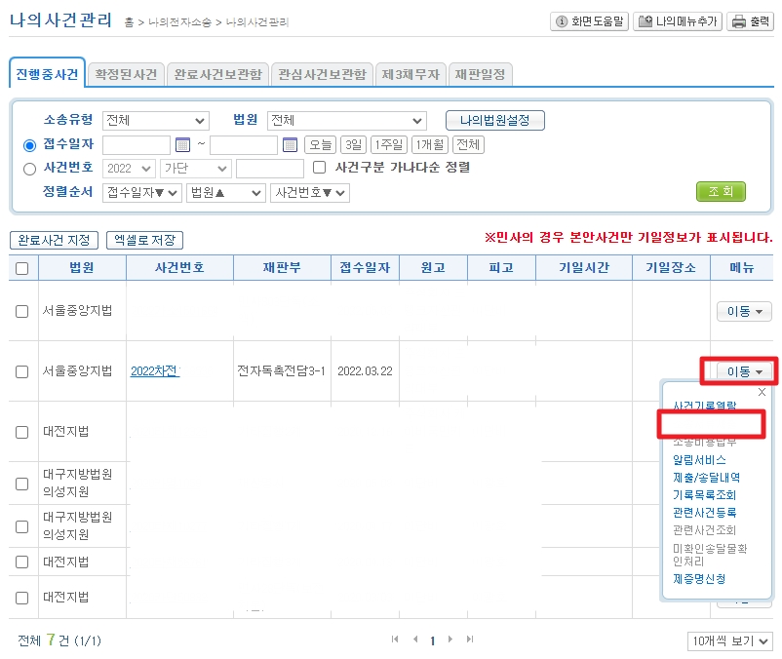Click the 나의전자소송 breadcrumb link

pos(180,22)
